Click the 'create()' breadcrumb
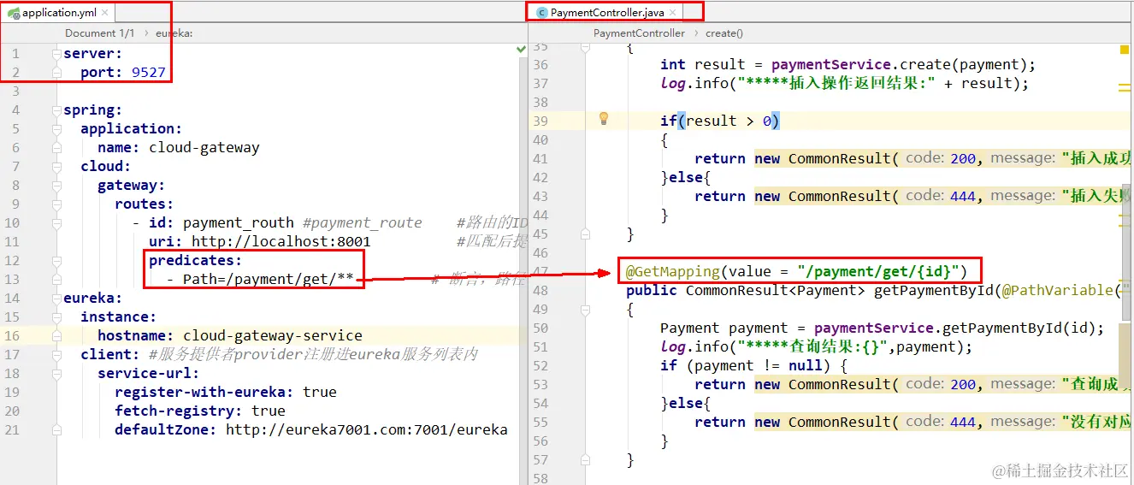The width and height of the screenshot is (1134, 485). click(x=724, y=33)
